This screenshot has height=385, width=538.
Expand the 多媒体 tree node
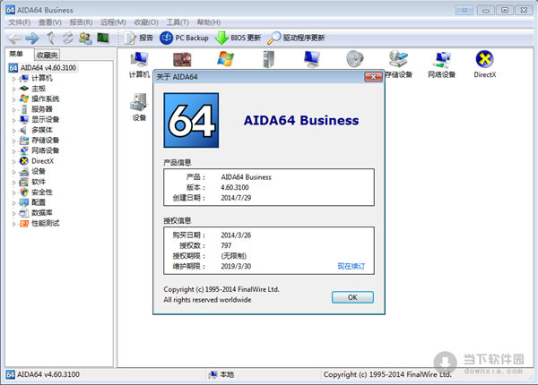point(13,130)
